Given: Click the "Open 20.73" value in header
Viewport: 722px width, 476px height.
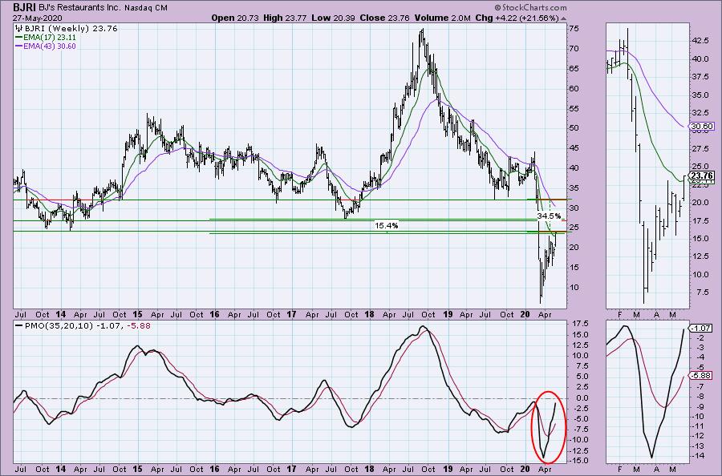Looking at the screenshot, I should [235, 18].
